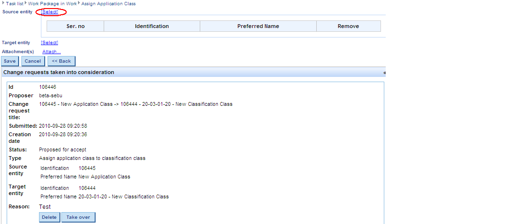Go back with the << Back button
The height and width of the screenshot is (224, 517).
tap(61, 61)
